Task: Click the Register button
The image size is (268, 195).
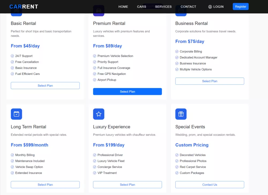Action: tap(240, 6)
